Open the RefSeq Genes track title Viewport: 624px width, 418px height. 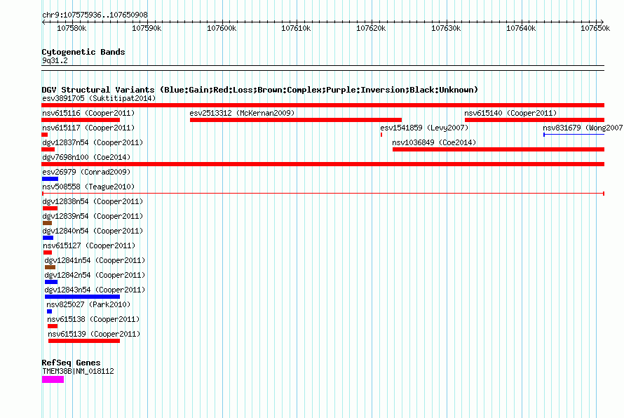pos(72,363)
